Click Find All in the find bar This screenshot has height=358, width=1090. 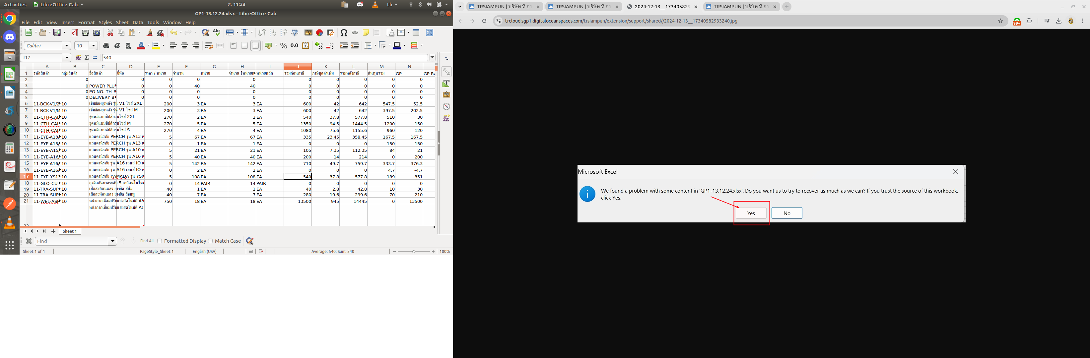[x=147, y=241]
